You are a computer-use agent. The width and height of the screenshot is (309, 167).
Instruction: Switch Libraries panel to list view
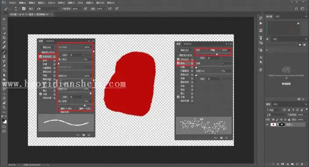click(x=305, y=45)
